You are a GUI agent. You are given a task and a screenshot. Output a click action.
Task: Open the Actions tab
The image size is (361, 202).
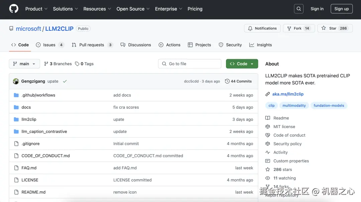[x=169, y=45]
